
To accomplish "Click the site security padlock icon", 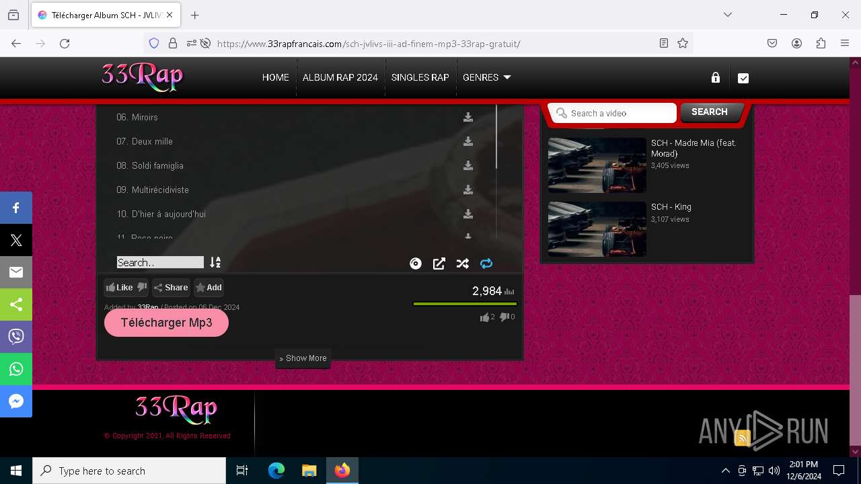I will 173,43.
